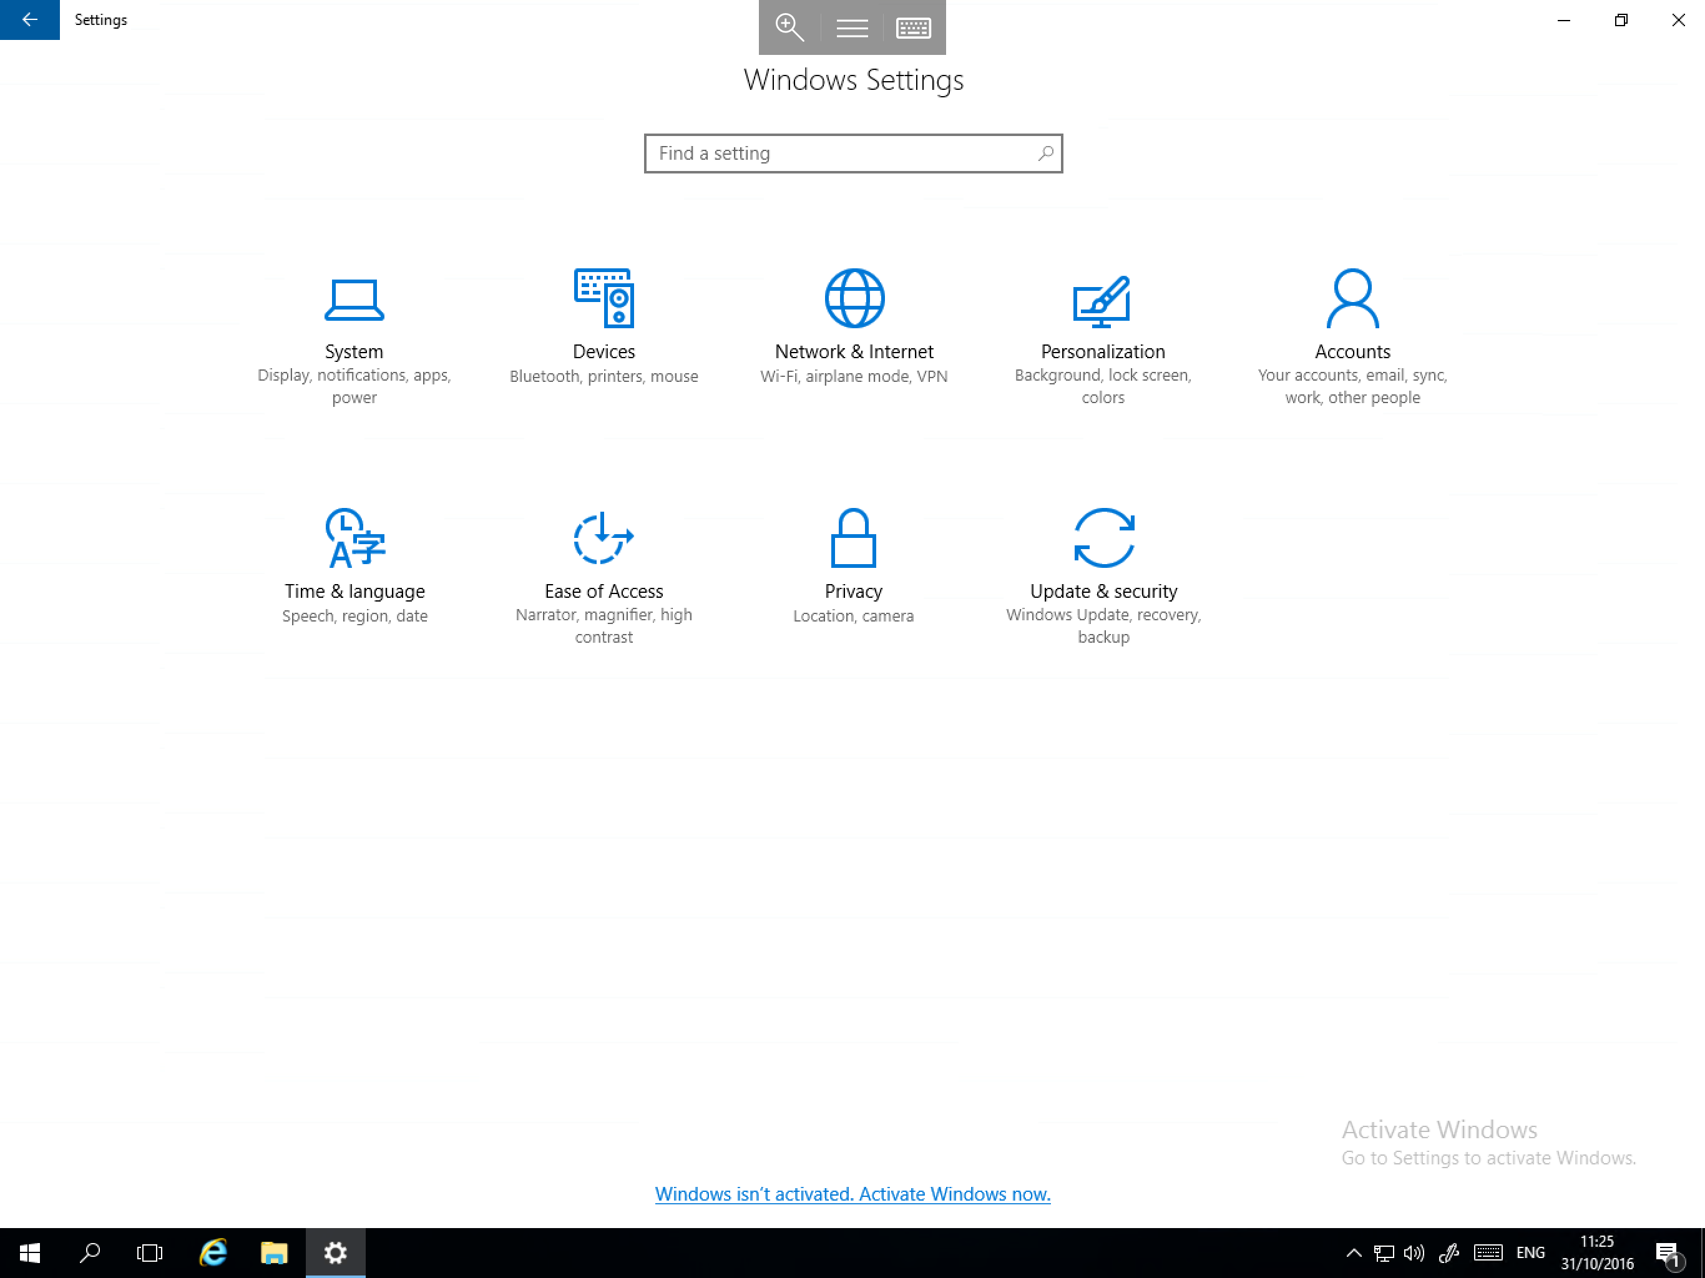This screenshot has width=1705, height=1278.
Task: Click the keyboard icon in top toolbar
Action: [x=914, y=27]
